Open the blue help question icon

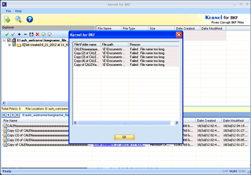pos(29,19)
